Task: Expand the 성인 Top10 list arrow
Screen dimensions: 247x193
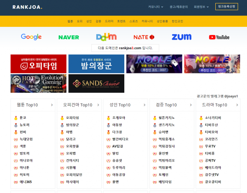Action: pyautogui.click(x=144, y=105)
